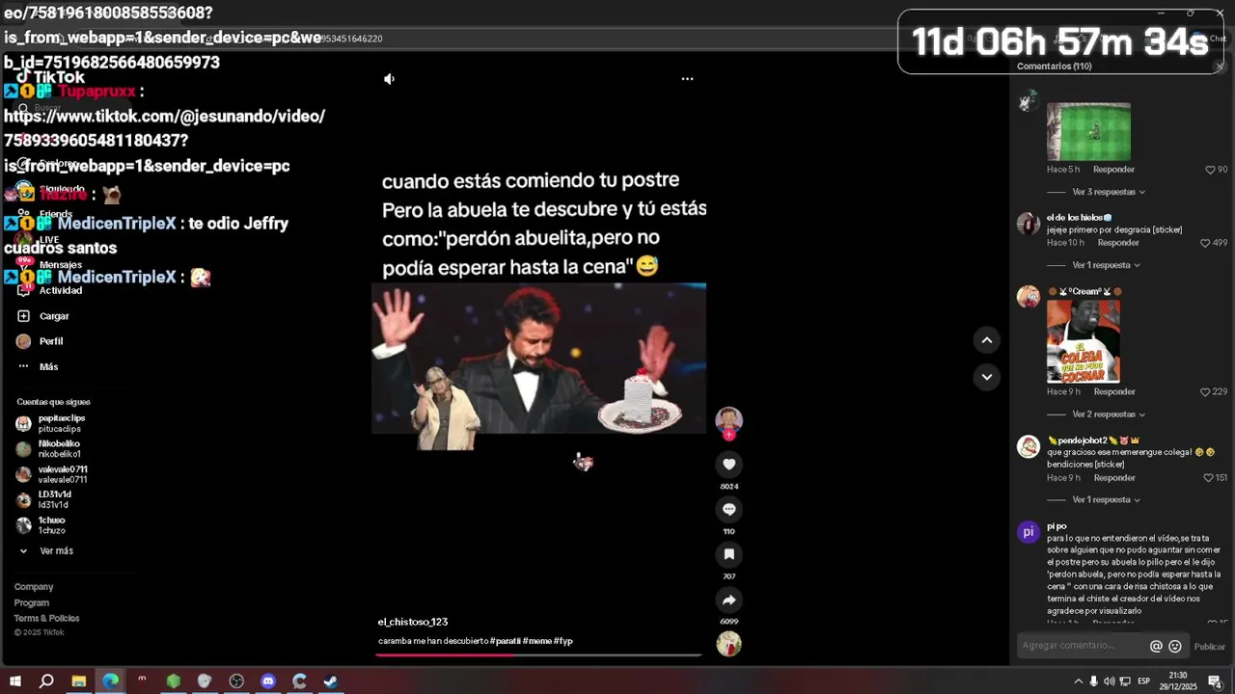The width and height of the screenshot is (1235, 694).
Task: Open the Windows Start menu
Action: click(15, 681)
